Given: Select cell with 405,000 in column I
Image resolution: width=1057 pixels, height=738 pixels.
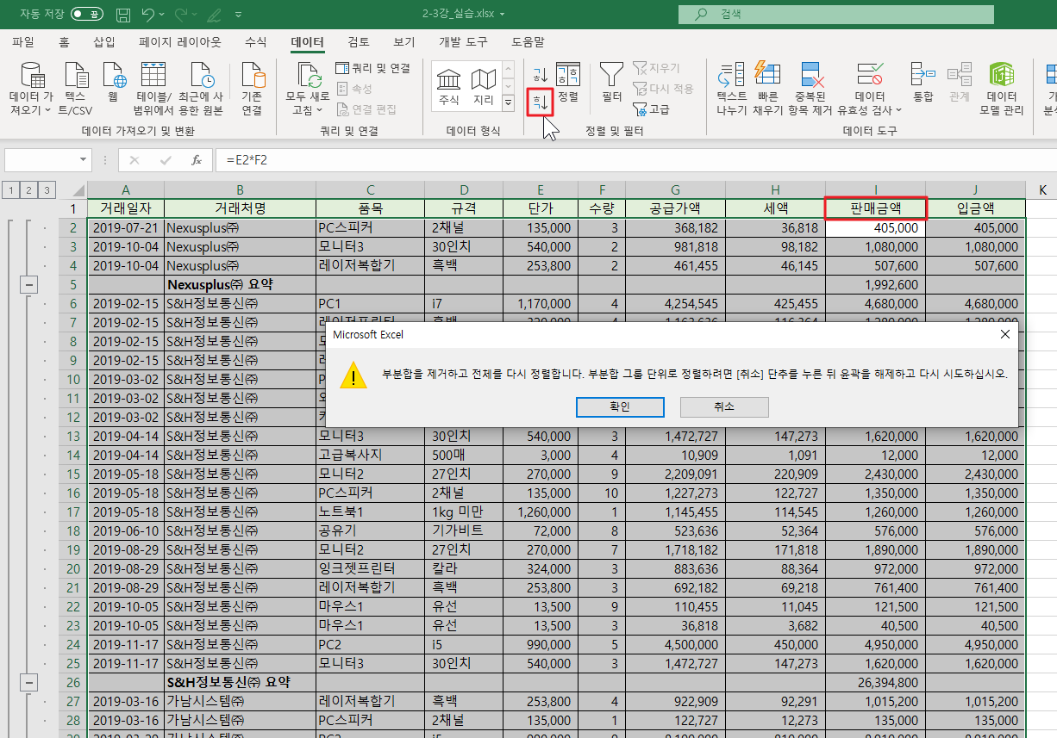Looking at the screenshot, I should tap(876, 228).
